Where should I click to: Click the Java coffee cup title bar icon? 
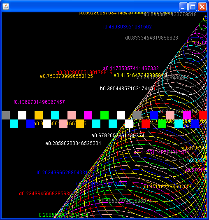pyautogui.click(x=6, y=7)
